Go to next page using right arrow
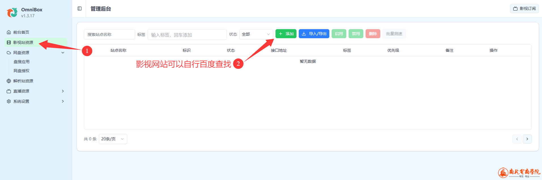 tap(527, 139)
